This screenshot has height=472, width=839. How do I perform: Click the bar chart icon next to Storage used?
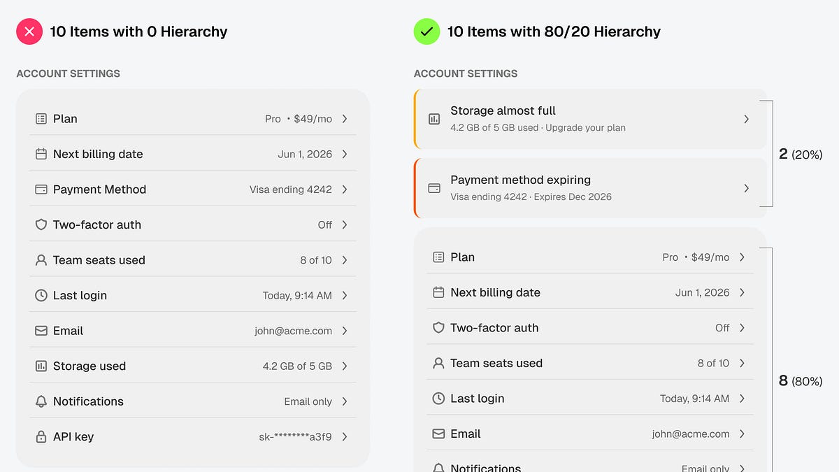point(41,366)
